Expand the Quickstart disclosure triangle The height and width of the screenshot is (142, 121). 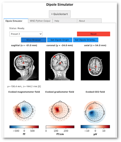click(x=52, y=14)
